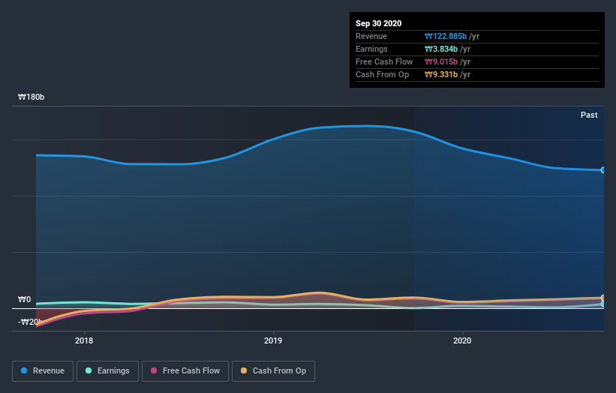
Task: Toggle the Earnings series legend button
Action: (107, 371)
